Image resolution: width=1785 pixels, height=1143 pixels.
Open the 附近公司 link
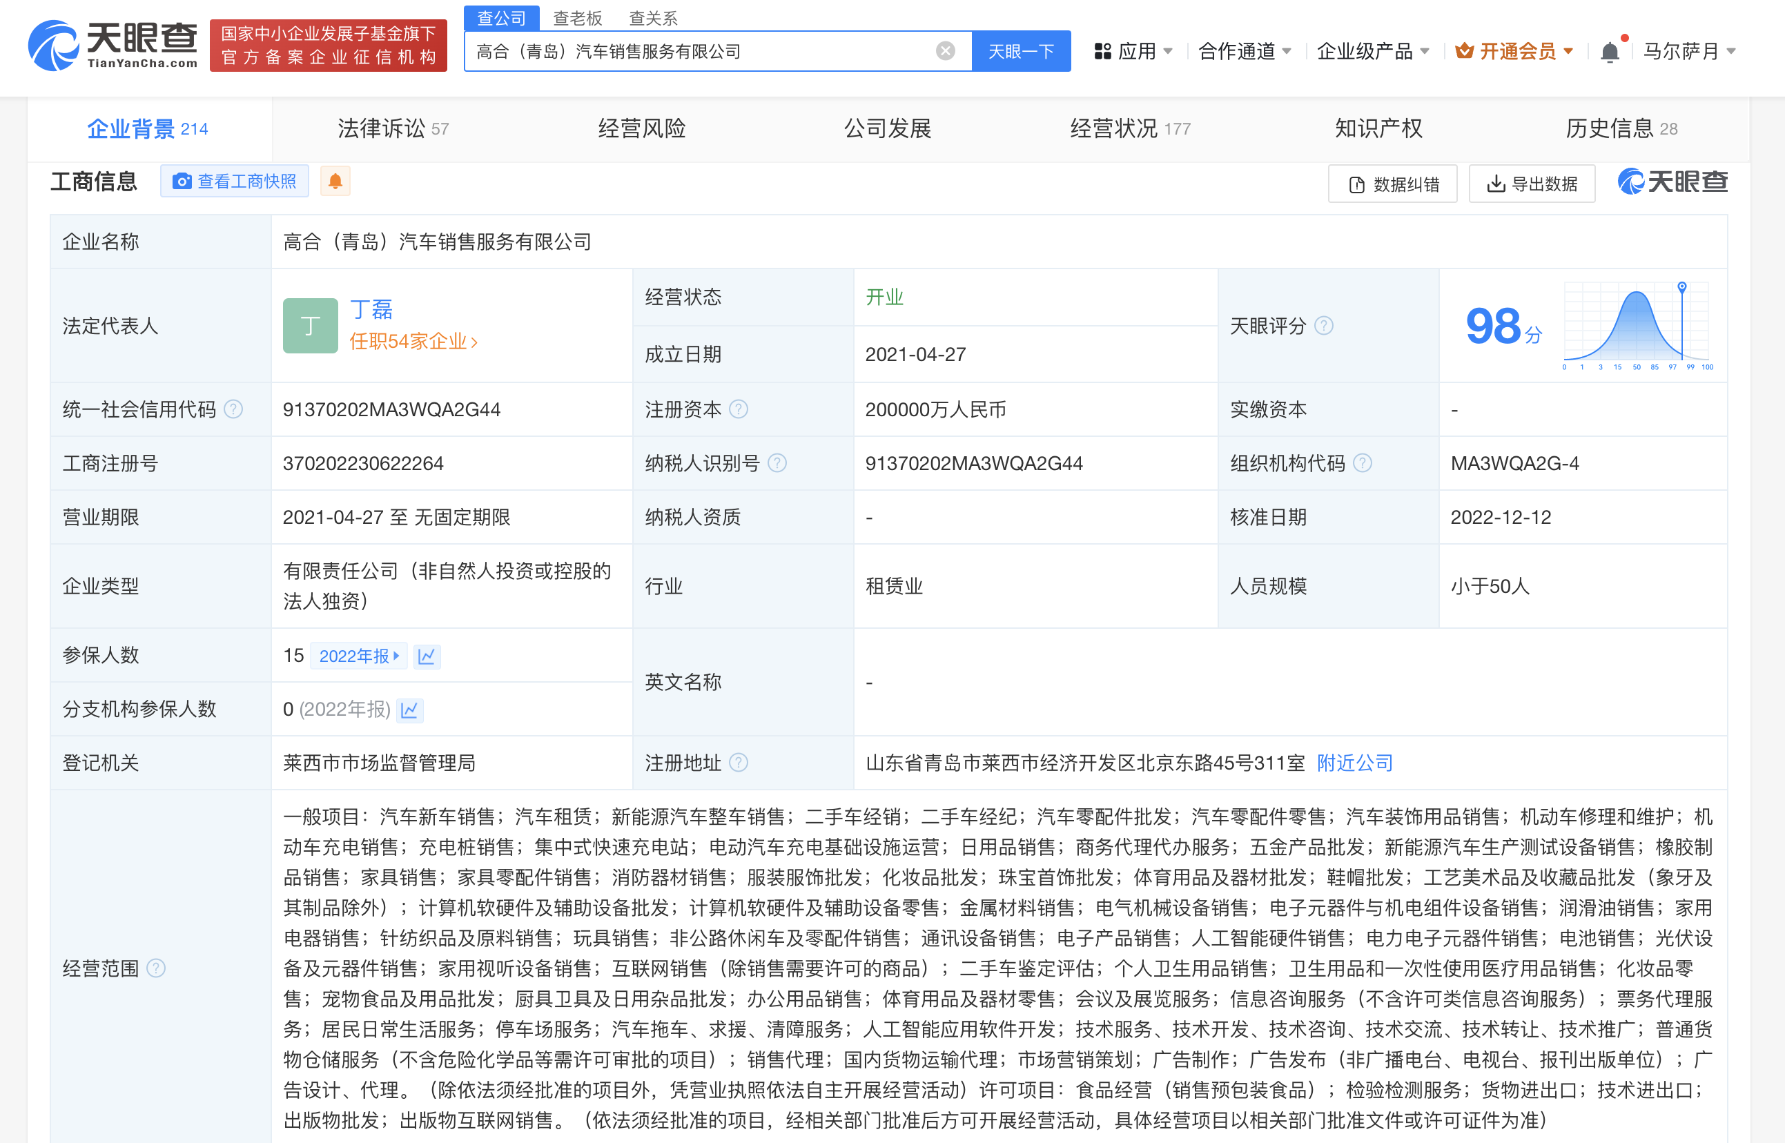1355,762
